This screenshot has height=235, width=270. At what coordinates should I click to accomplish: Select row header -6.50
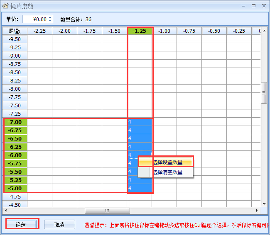(x=15, y=138)
